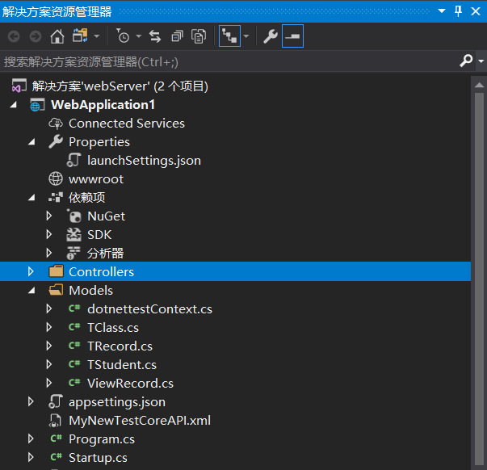
Task: Open search options dropdown arrow
Action: coord(481,61)
